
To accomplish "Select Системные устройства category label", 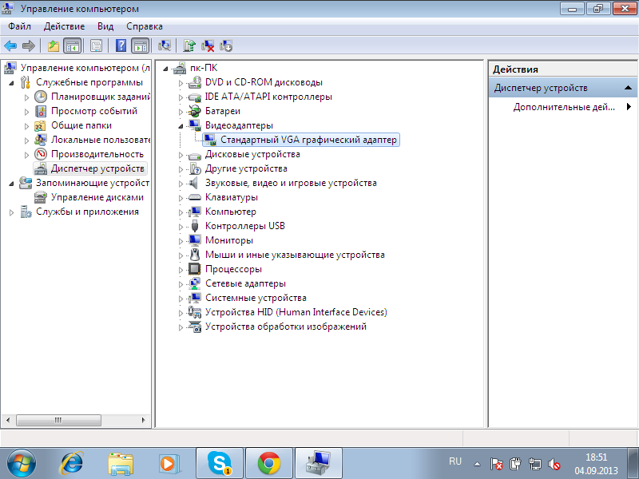I will pyautogui.click(x=256, y=298).
